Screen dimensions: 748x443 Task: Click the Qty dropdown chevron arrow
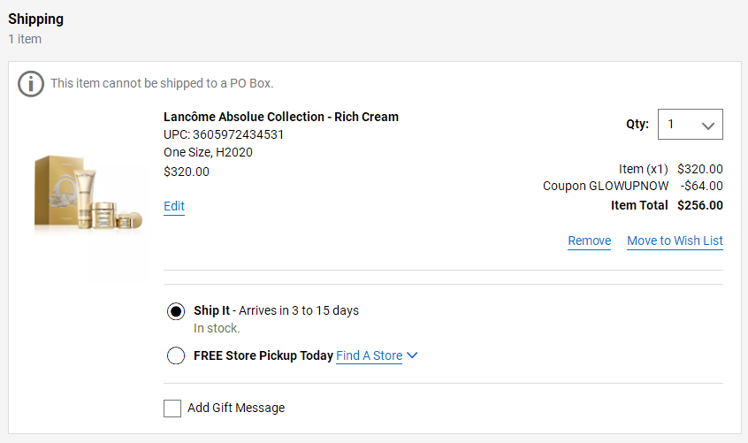tap(708, 126)
